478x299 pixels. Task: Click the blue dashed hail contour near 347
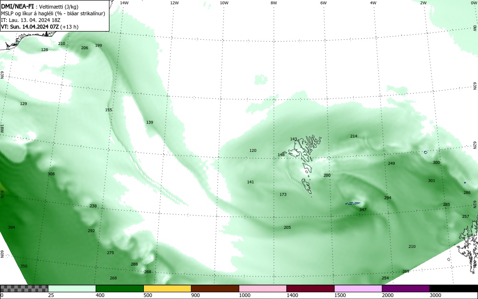tap(353, 203)
